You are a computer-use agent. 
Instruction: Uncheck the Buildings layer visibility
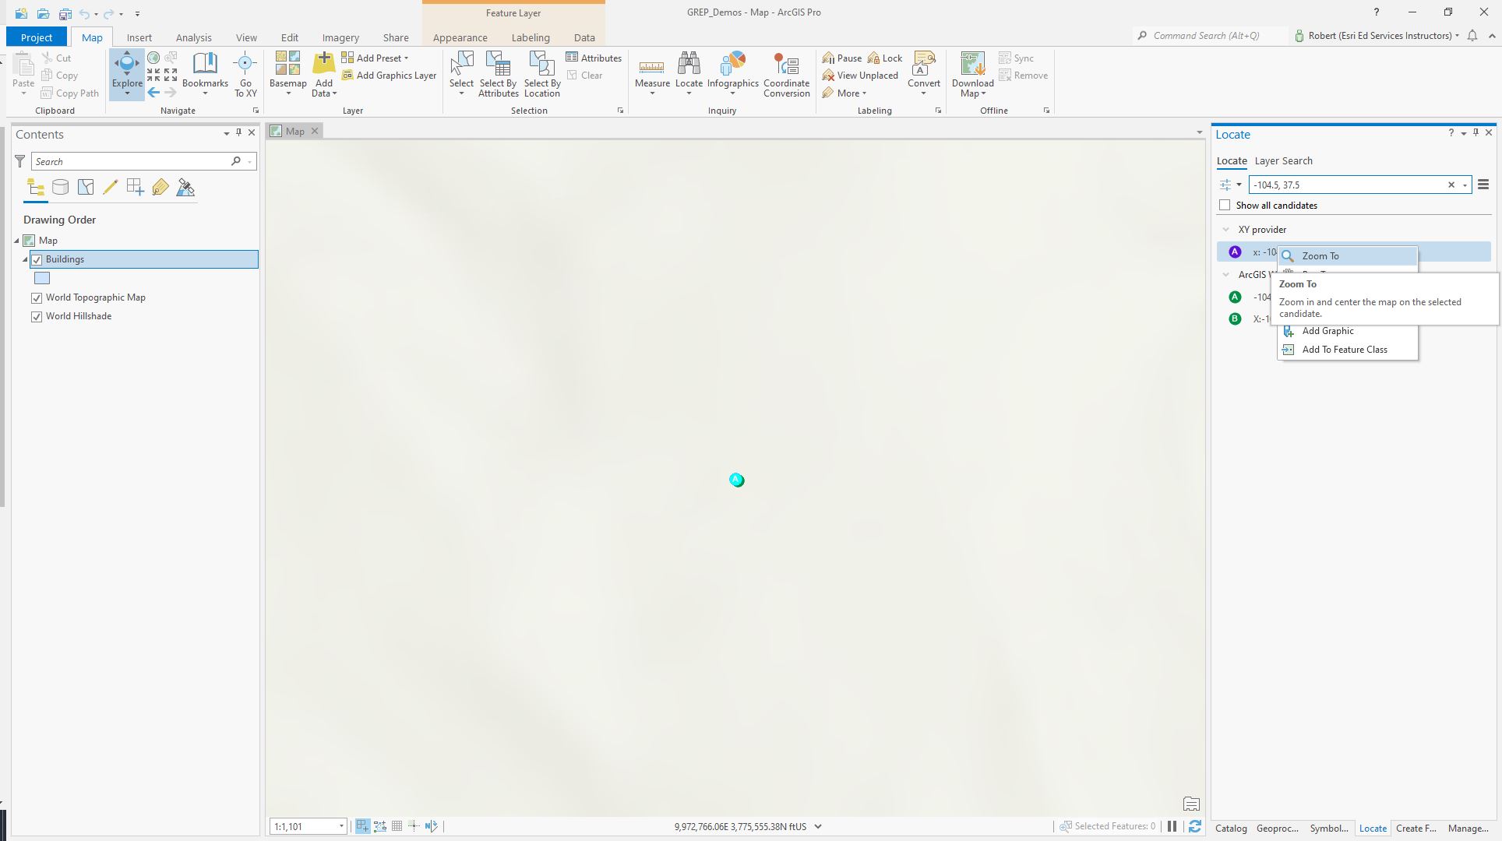[37, 260]
